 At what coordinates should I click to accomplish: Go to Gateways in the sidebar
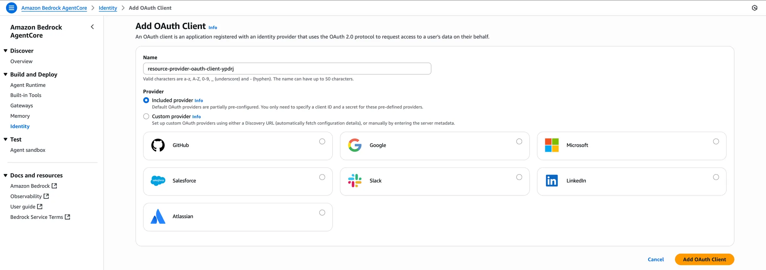coord(22,106)
